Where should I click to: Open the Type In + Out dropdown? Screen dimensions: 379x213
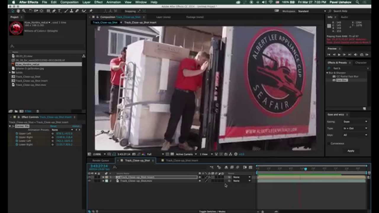pyautogui.click(x=355, y=128)
